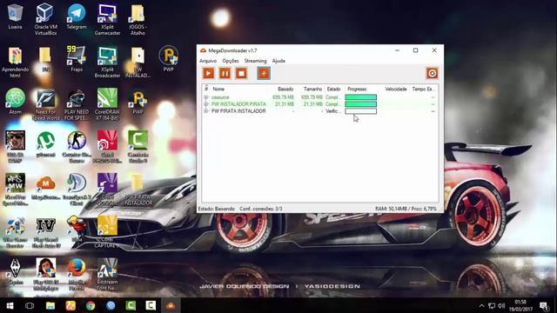Image resolution: width=557 pixels, height=313 pixels.
Task: Select the PW INSTALADOR PIRATA row name
Action: click(x=238, y=104)
